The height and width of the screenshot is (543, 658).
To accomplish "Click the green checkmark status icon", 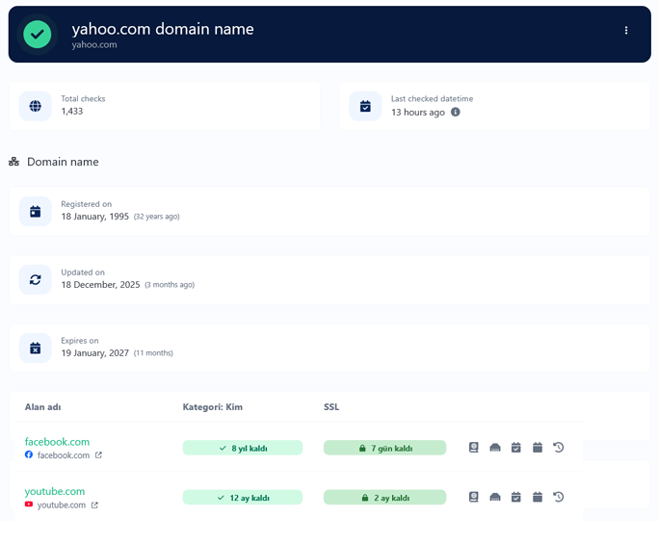I will pos(37,35).
